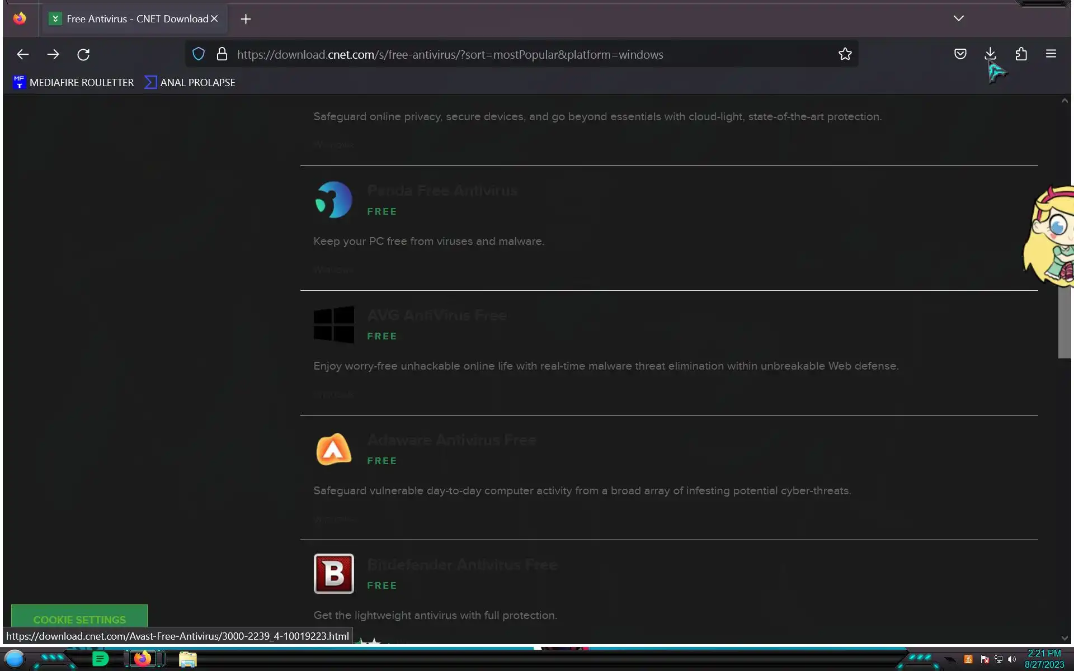The image size is (1074, 671).
Task: Click the address bar URL field
Action: (x=450, y=54)
